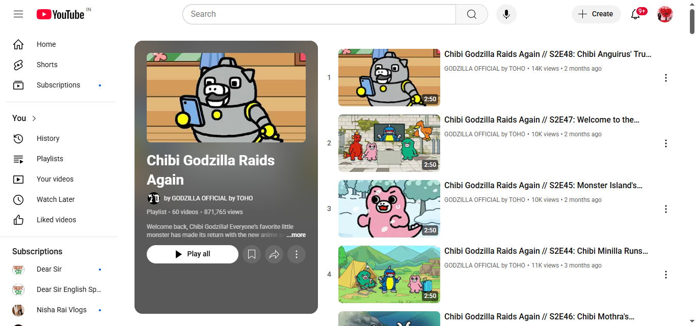Click the Liked videos thumbs-up icon
The image size is (696, 326).
18,220
